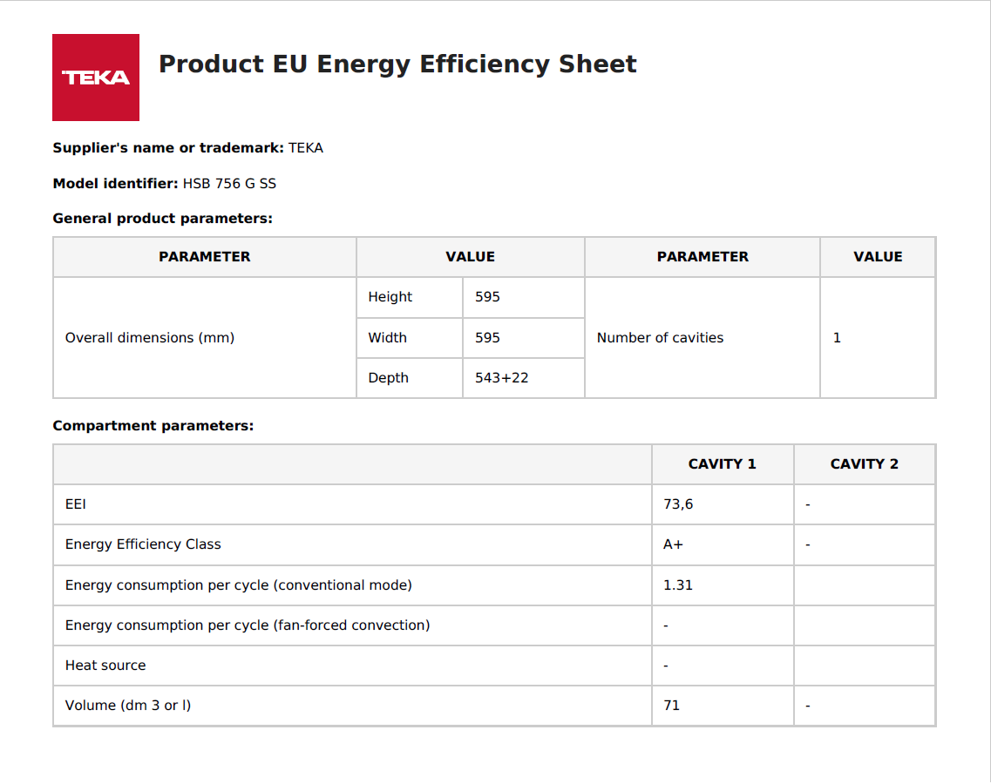991x784 pixels.
Task: Click the number of cavities value '1'
Action: point(837,338)
